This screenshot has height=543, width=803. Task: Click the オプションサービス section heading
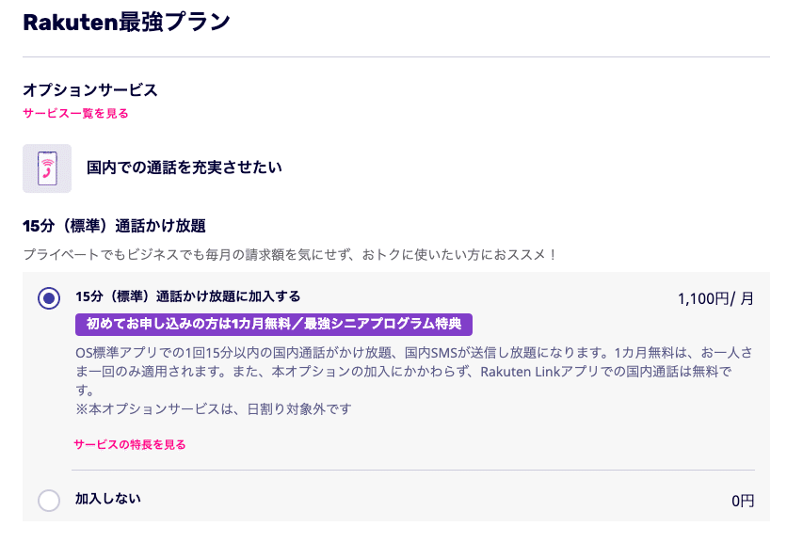pos(89,90)
